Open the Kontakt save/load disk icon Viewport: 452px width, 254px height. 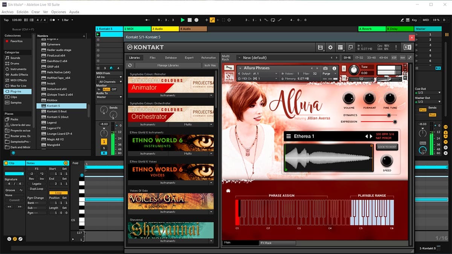pos(321,47)
